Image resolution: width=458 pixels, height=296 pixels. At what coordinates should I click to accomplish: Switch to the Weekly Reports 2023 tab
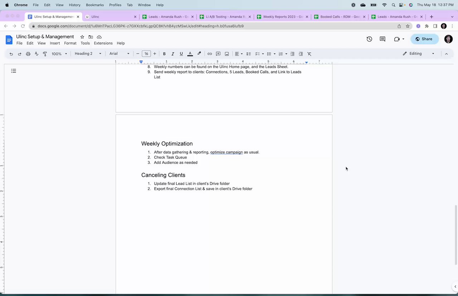pos(282,16)
